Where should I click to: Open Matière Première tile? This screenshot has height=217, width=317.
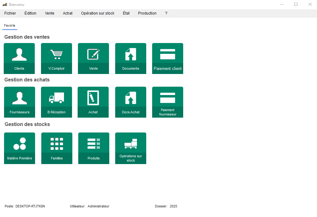click(20, 148)
